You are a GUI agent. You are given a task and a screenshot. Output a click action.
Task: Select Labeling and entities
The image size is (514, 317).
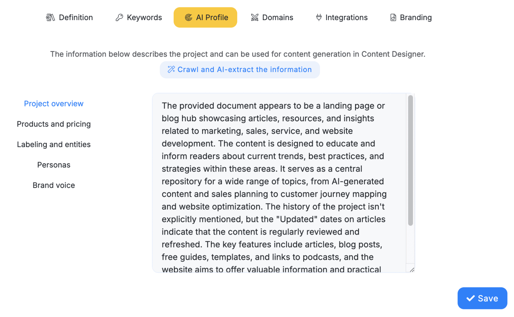(54, 144)
